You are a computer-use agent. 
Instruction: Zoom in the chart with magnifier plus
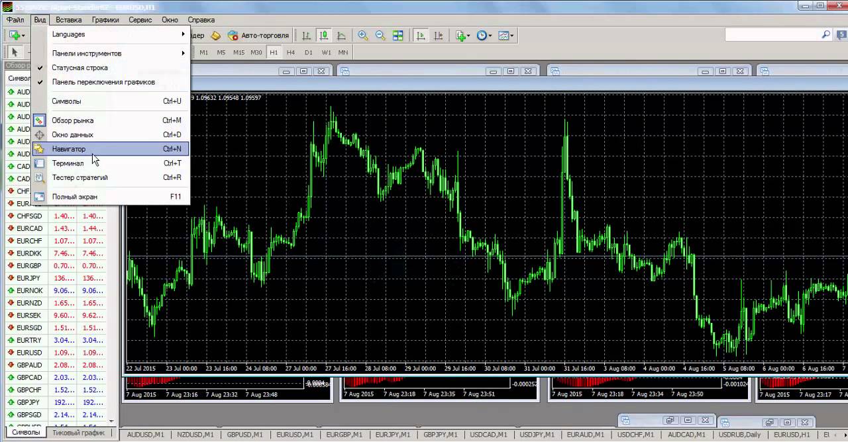pos(363,35)
